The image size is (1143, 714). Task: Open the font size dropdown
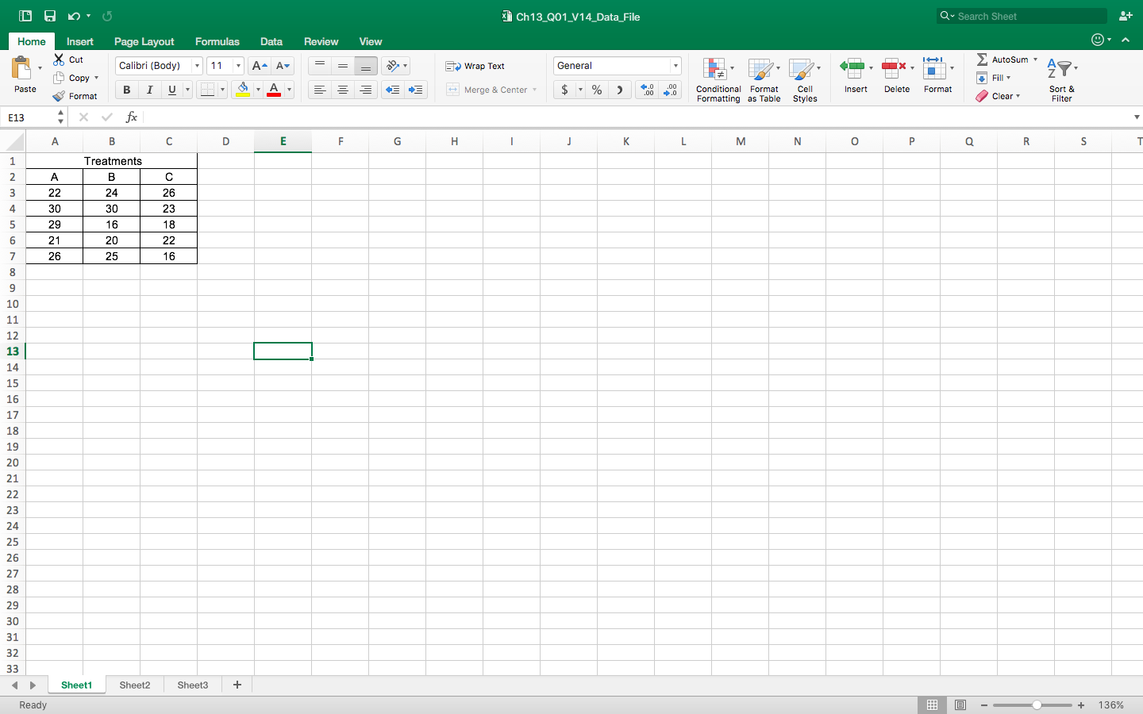237,66
